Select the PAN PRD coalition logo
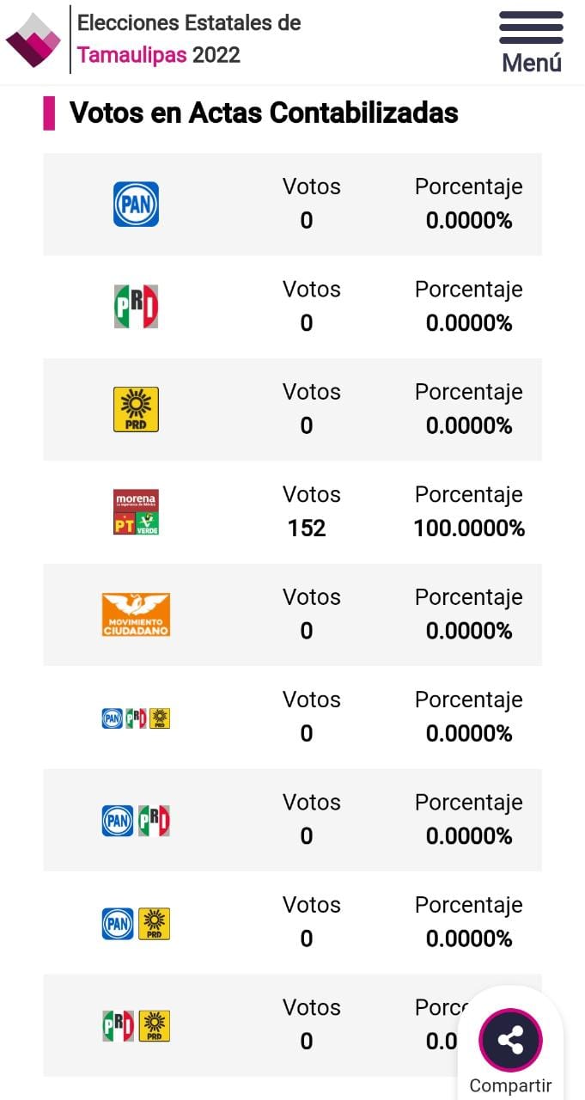 [x=136, y=923]
